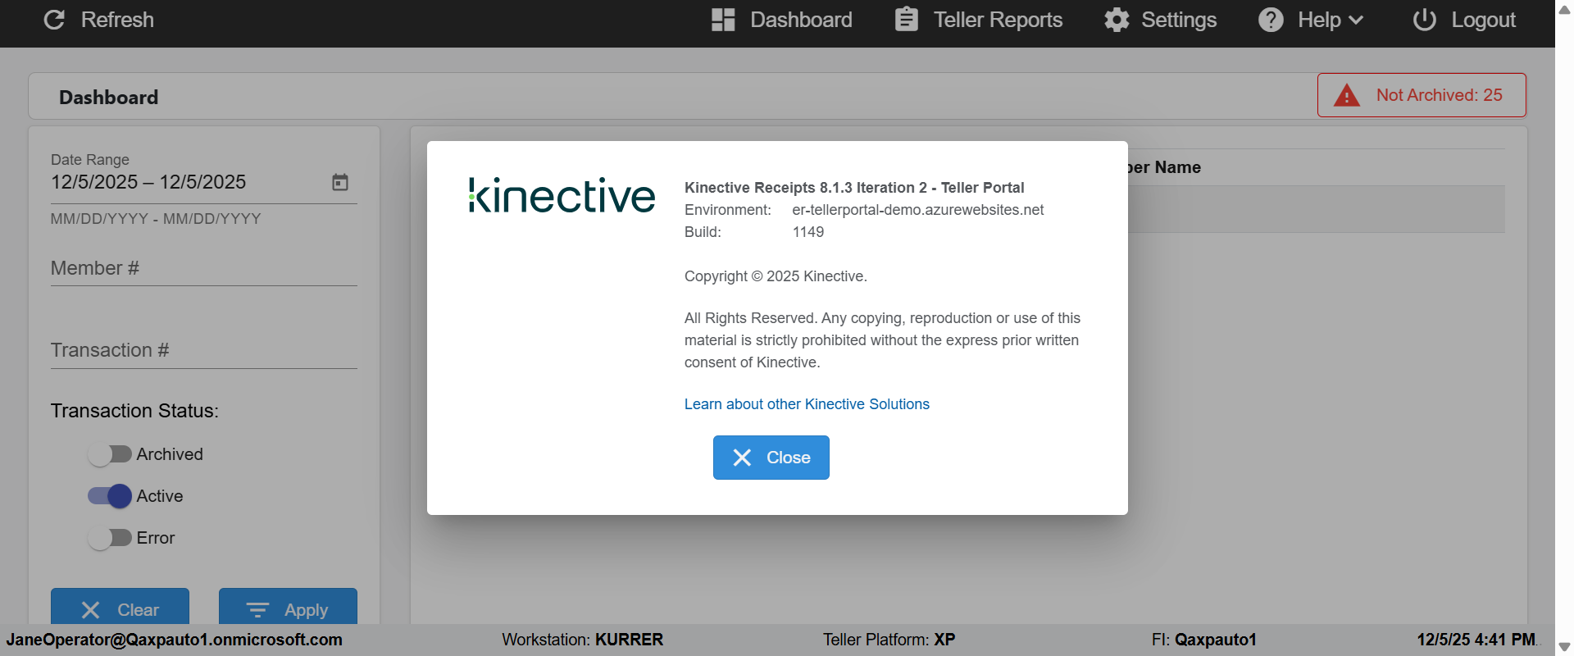Click the Kinective logo in the dialog

point(562,196)
